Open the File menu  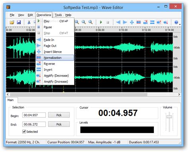pos(12,15)
